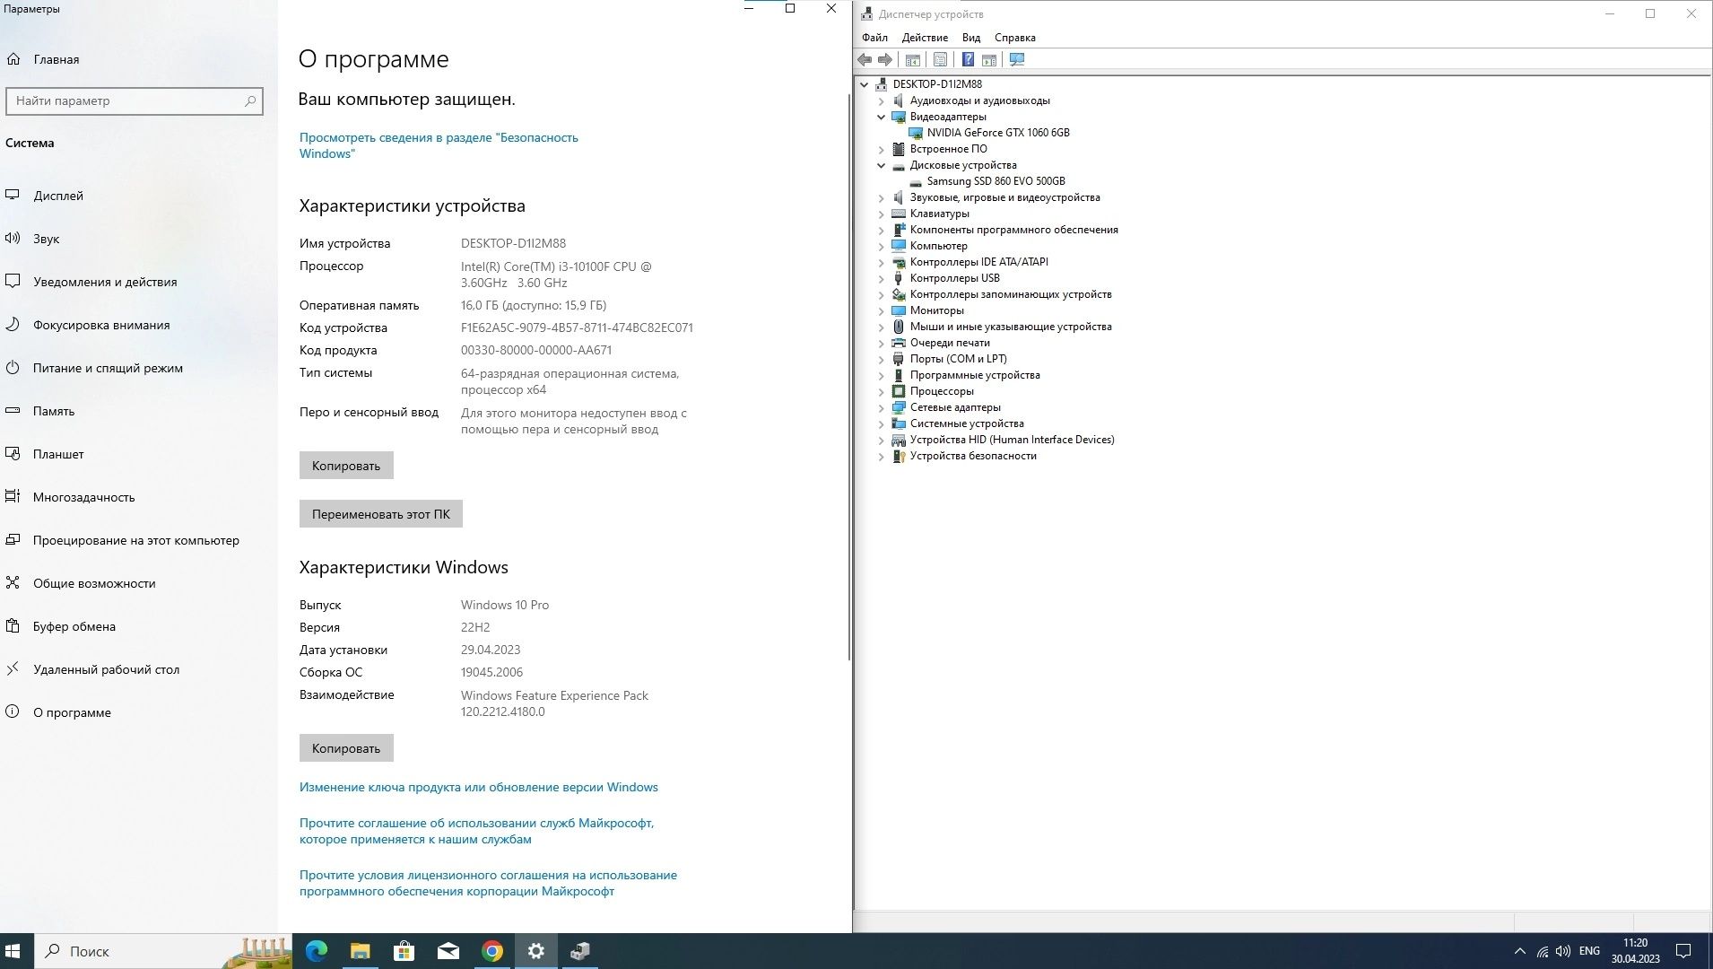Click the search magnifier in Найти параметр field
Image resolution: width=1713 pixels, height=969 pixels.
click(250, 100)
